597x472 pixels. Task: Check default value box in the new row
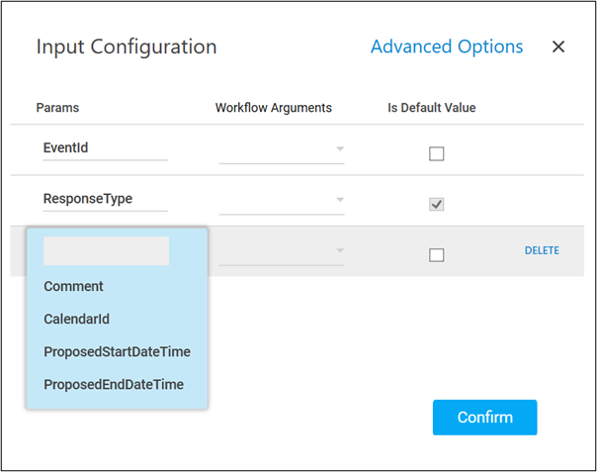point(437,254)
